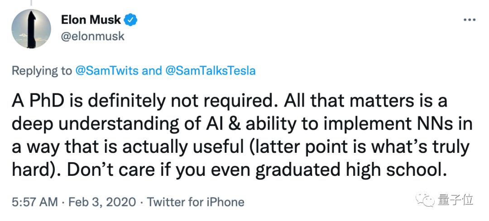
Task: Click the 'Replying to' label text
Action: click(x=42, y=71)
